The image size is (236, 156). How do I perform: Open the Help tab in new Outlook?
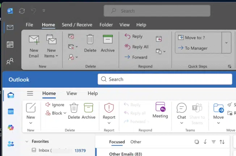(x=93, y=93)
